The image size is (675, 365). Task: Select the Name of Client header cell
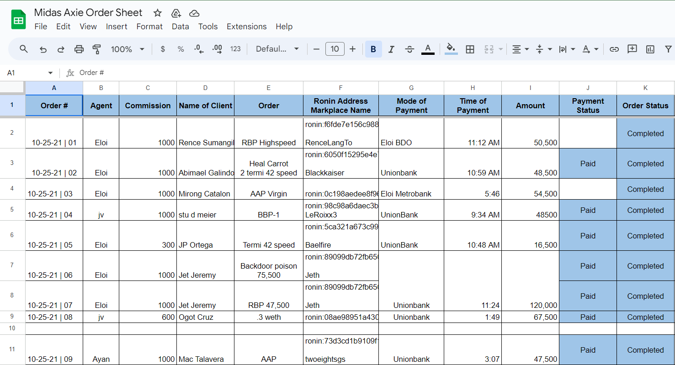tap(205, 106)
